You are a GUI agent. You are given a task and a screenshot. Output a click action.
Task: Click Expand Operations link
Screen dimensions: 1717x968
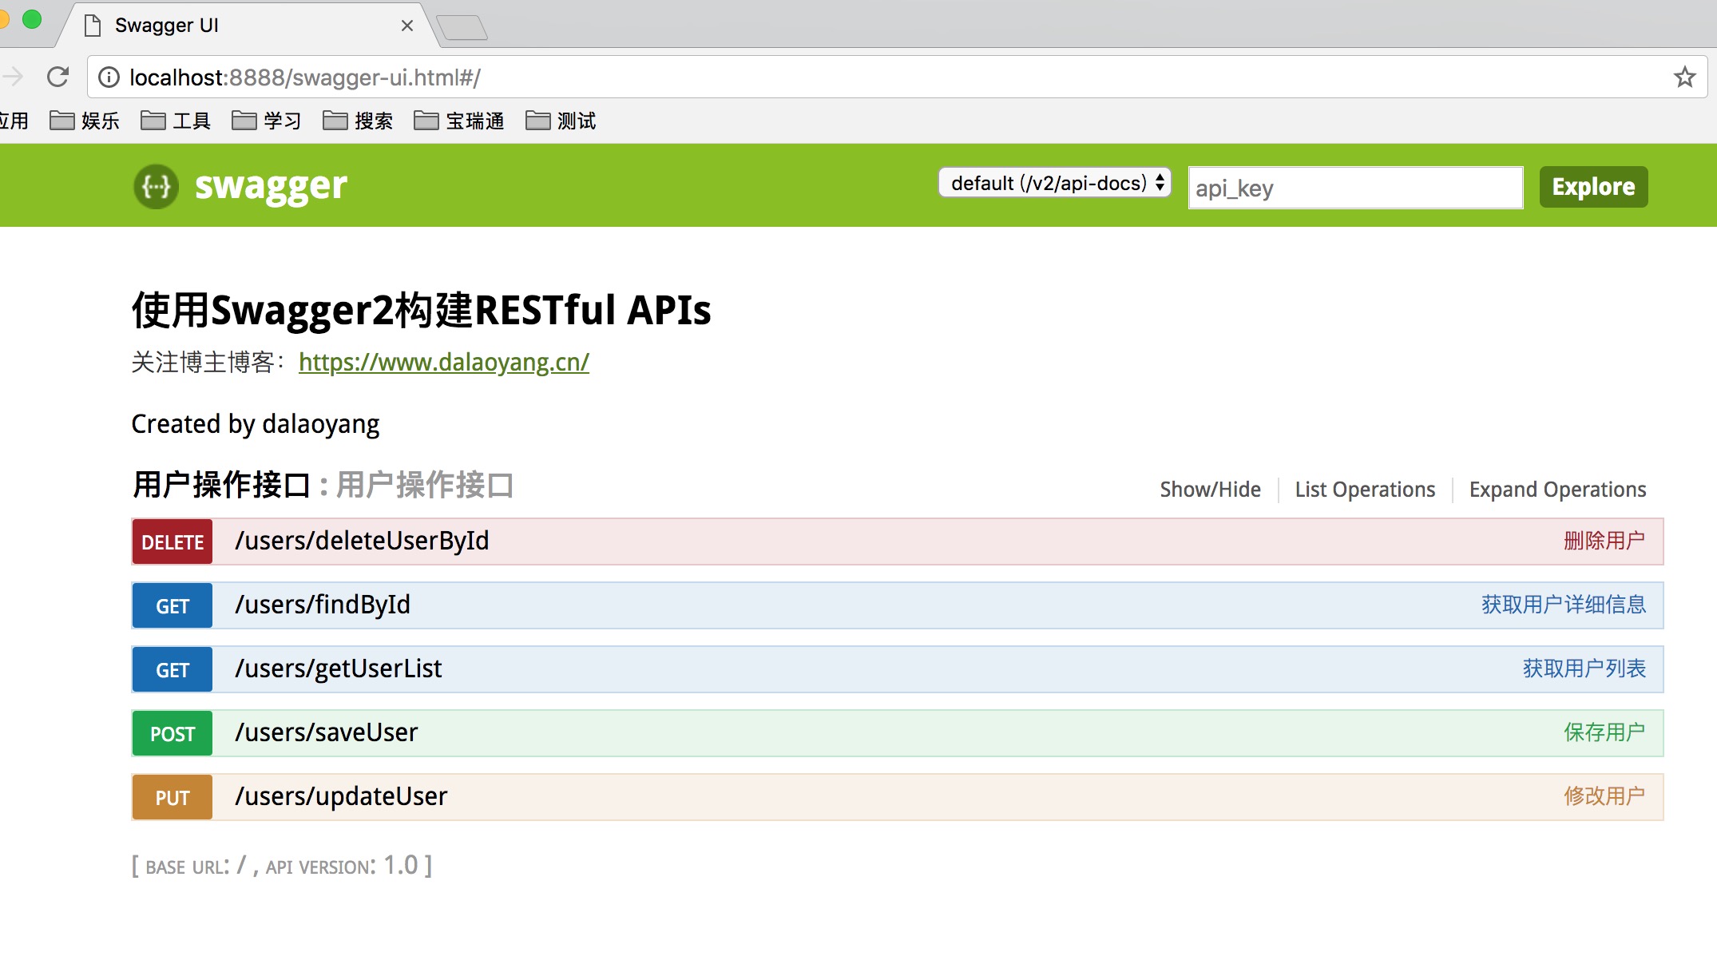1557,490
